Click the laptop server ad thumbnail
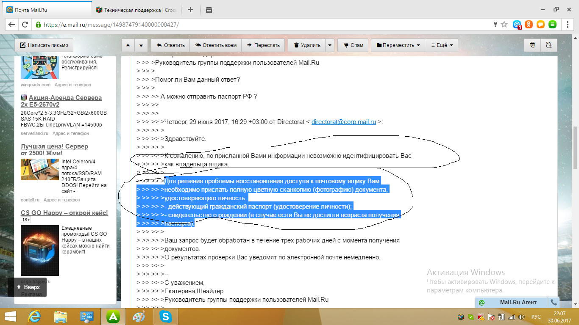This screenshot has height=325, width=579. coord(40,169)
